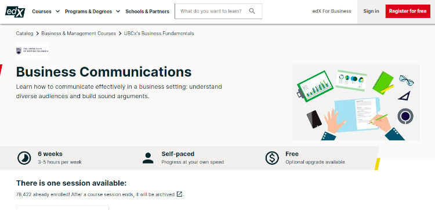Click the University of British Columbia logo
Viewport: 435px width, 210px height.
pyautogui.click(x=32, y=51)
